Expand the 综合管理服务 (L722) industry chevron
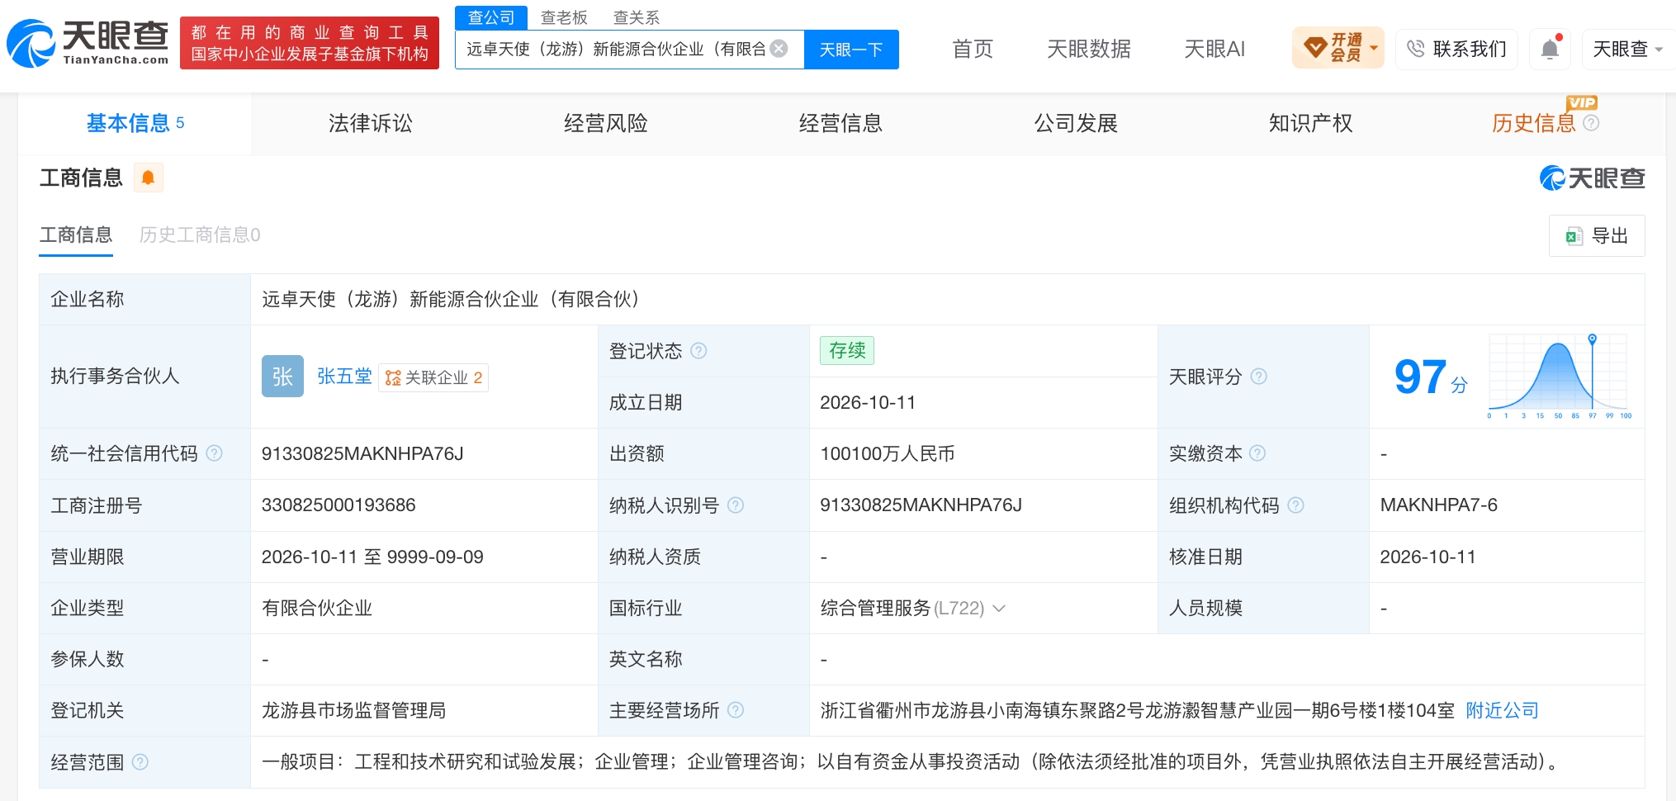 tap(999, 609)
